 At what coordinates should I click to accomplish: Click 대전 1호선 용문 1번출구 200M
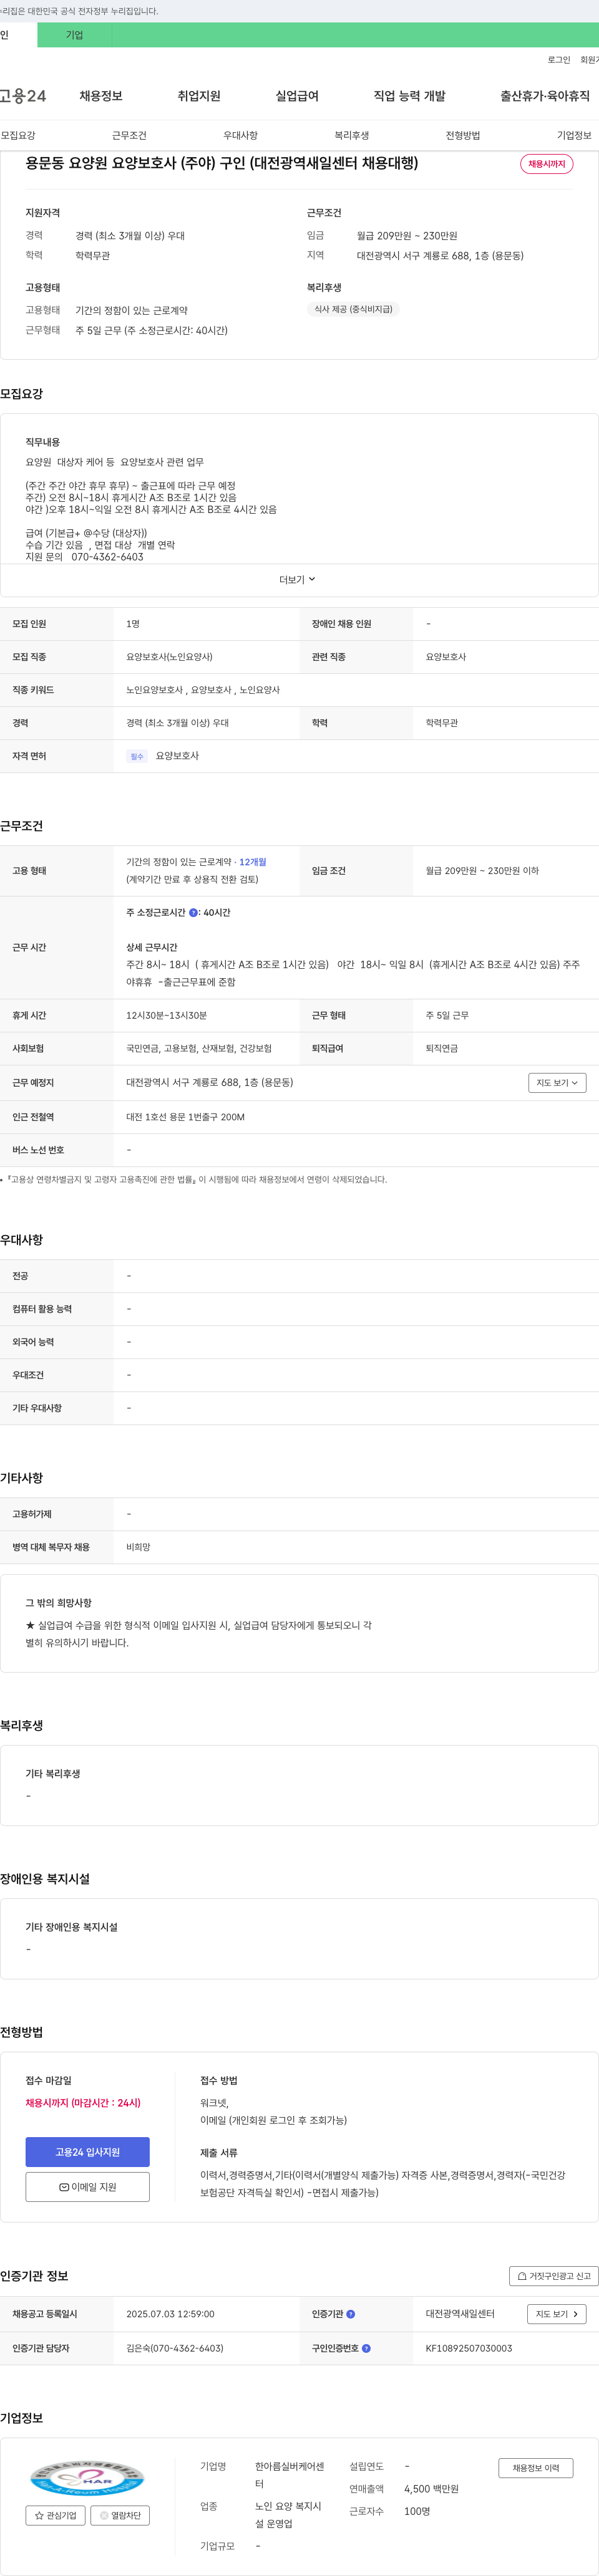(x=185, y=1117)
